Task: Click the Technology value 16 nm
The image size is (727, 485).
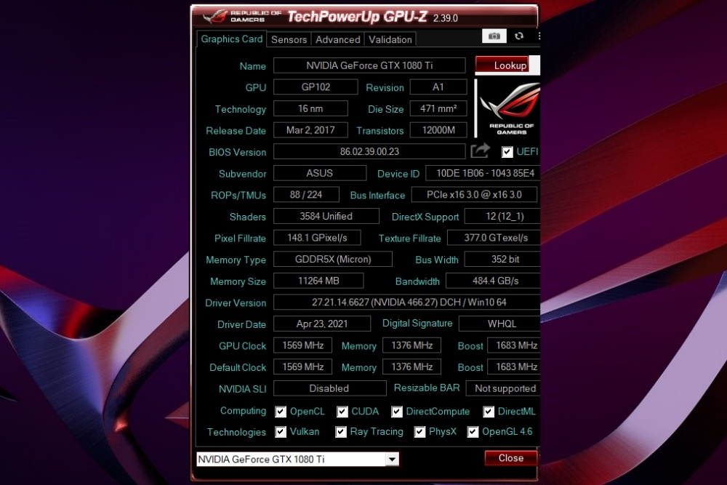Action: pos(310,108)
